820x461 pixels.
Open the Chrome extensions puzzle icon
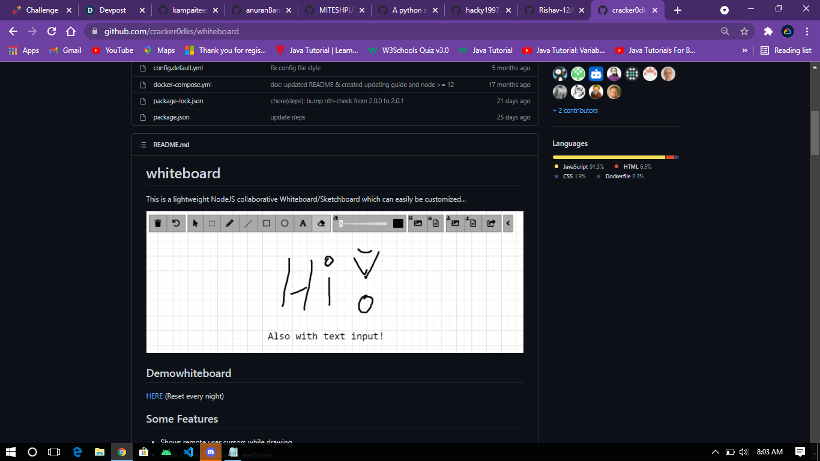(768, 31)
